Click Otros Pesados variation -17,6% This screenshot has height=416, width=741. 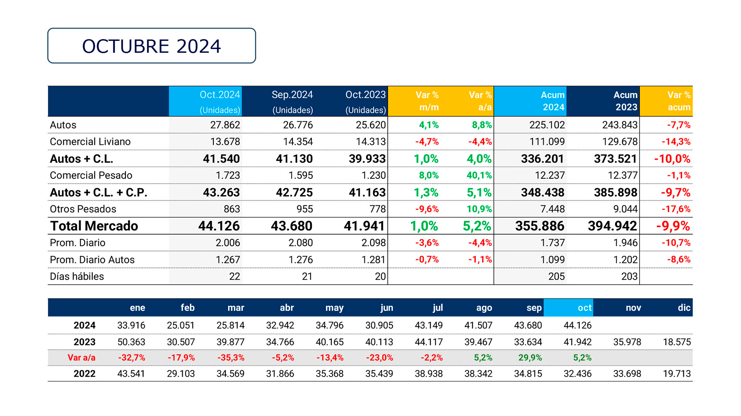click(x=676, y=209)
